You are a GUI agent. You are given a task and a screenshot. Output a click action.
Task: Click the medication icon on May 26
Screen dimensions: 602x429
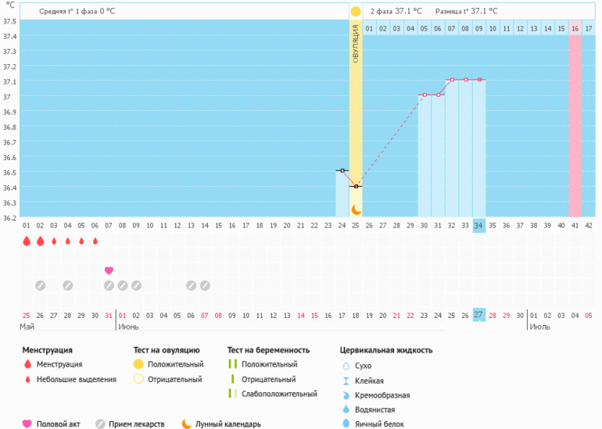click(41, 285)
